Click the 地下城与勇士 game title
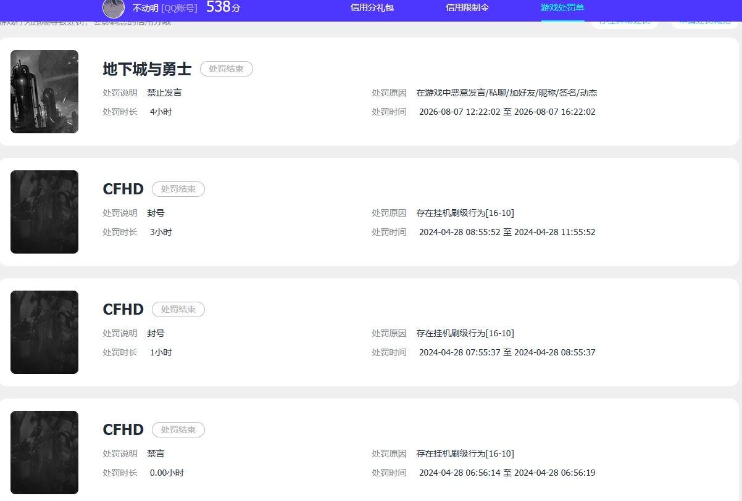Screen dimensions: 742x501 147,69
